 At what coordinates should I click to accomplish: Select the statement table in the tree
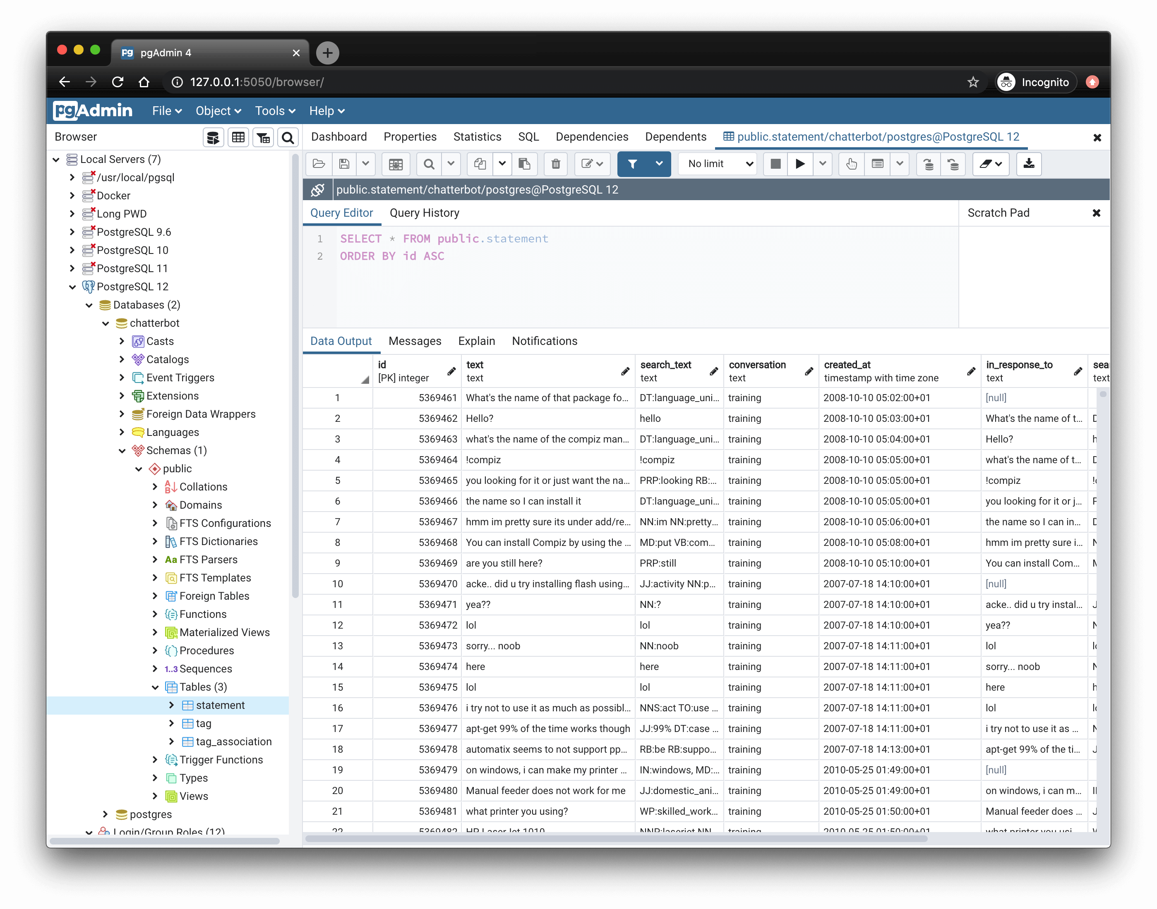pos(221,705)
